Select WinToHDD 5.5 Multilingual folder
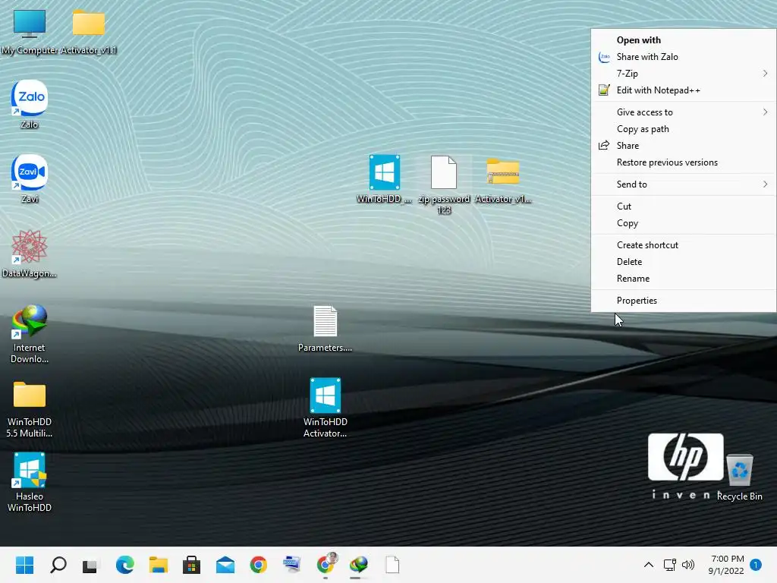 tap(30, 408)
